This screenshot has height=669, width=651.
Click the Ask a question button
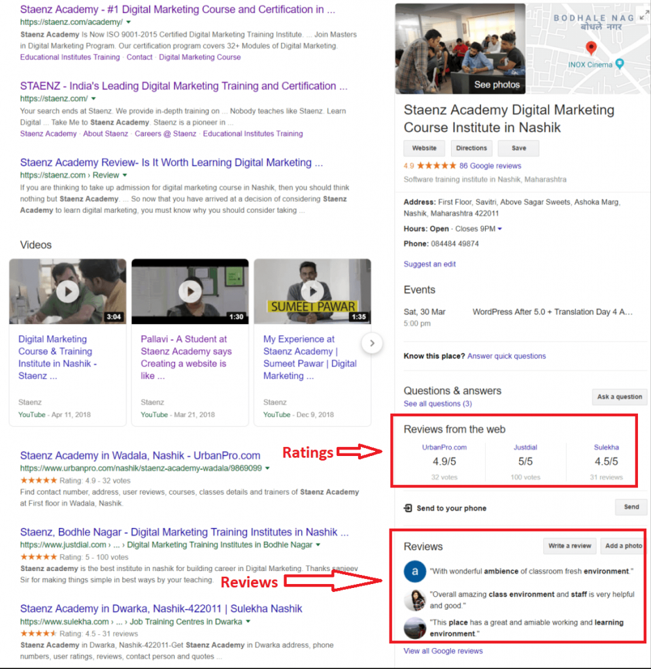pyautogui.click(x=619, y=397)
